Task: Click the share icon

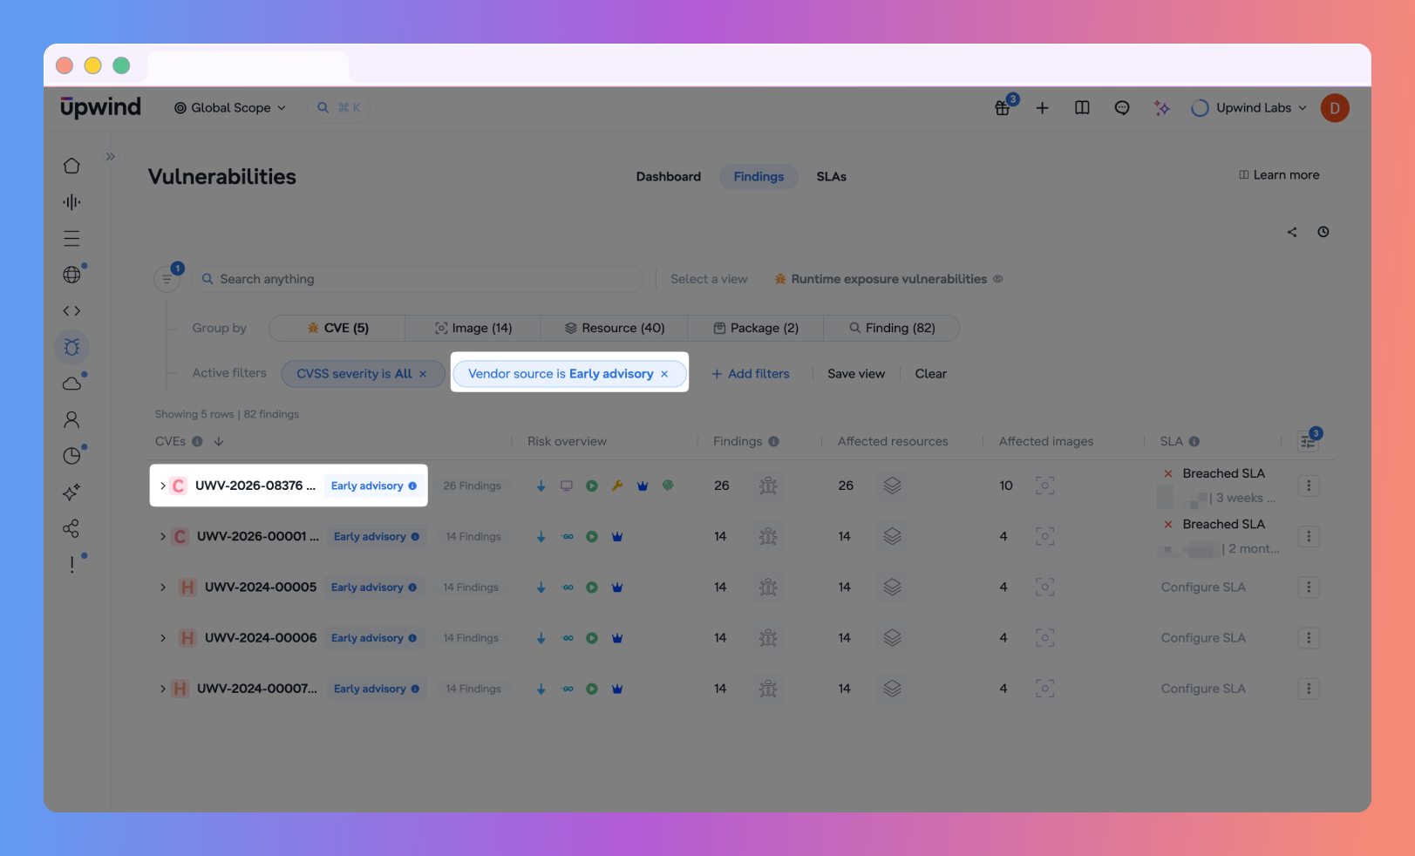Action: (x=1292, y=232)
